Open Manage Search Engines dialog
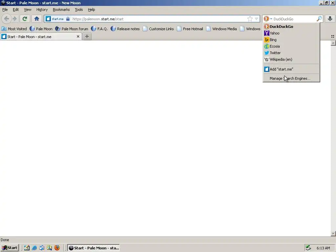This screenshot has height=252, width=336. coord(291,78)
